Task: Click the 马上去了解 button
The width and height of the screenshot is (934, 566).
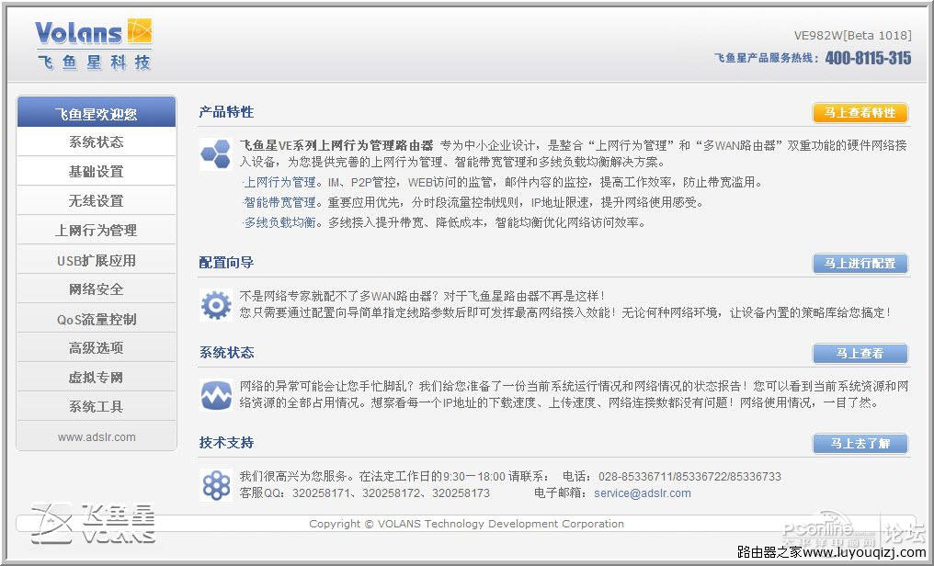Action: [860, 444]
